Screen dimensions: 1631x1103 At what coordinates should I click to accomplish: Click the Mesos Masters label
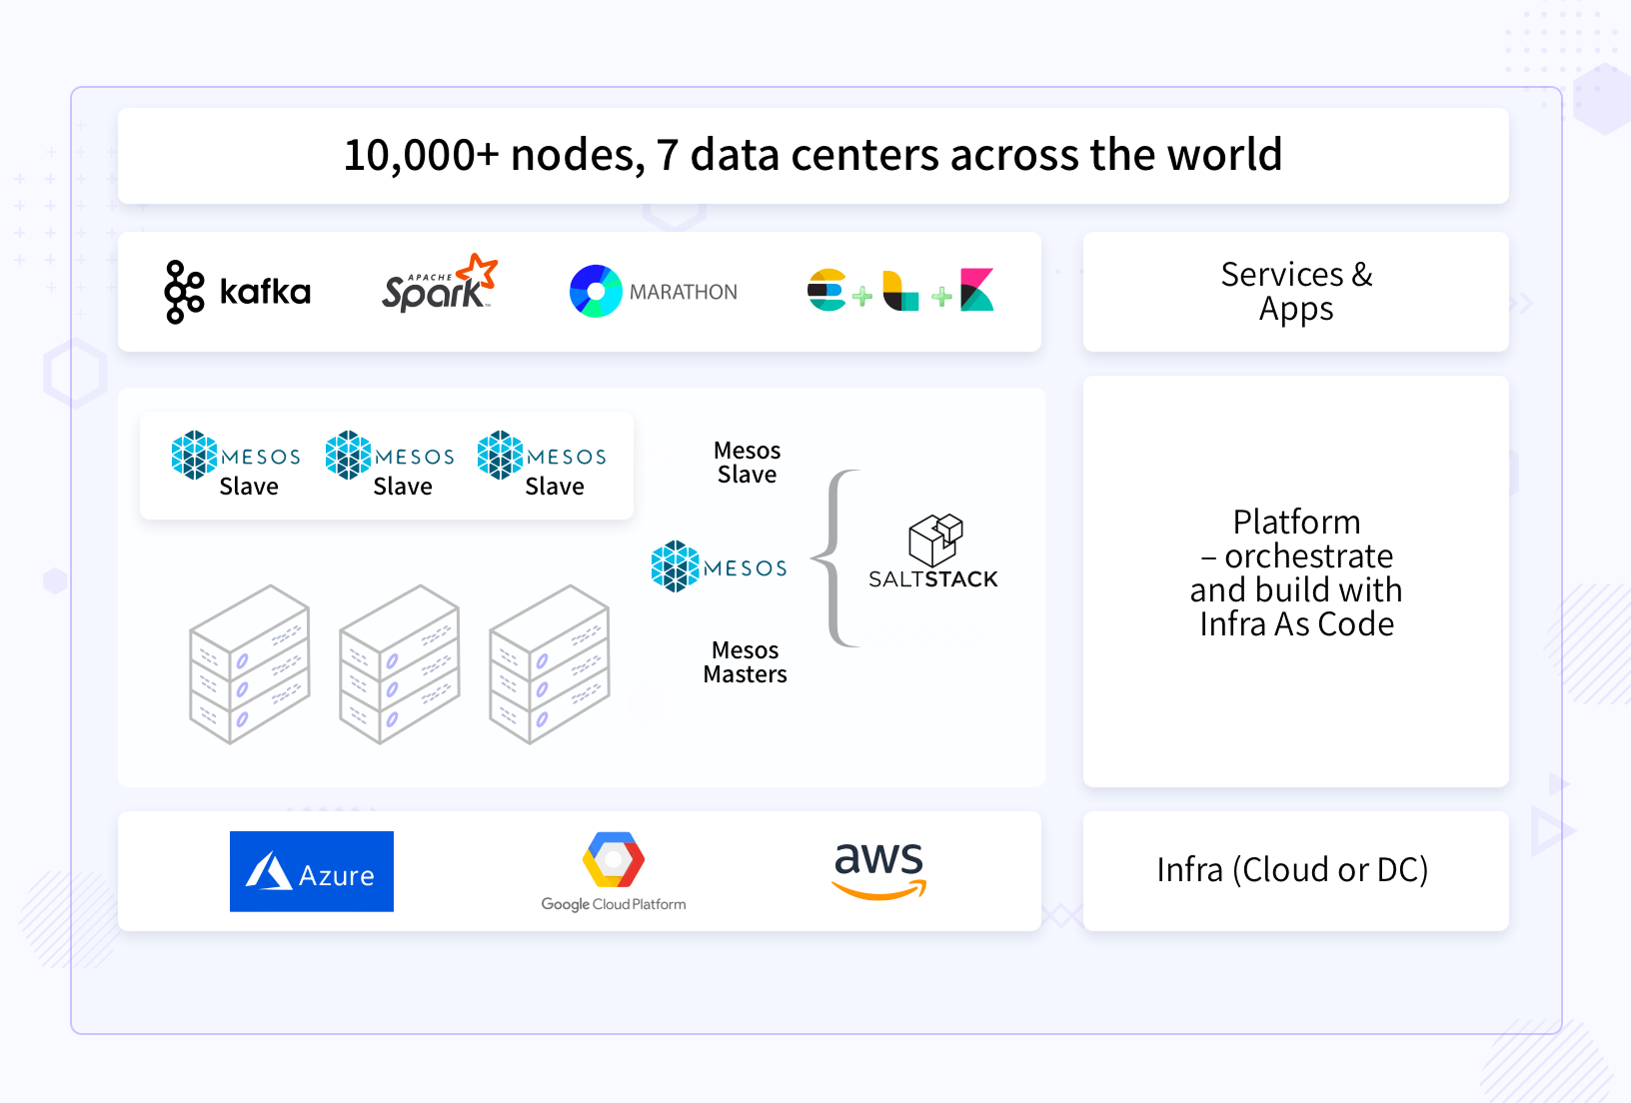[745, 662]
